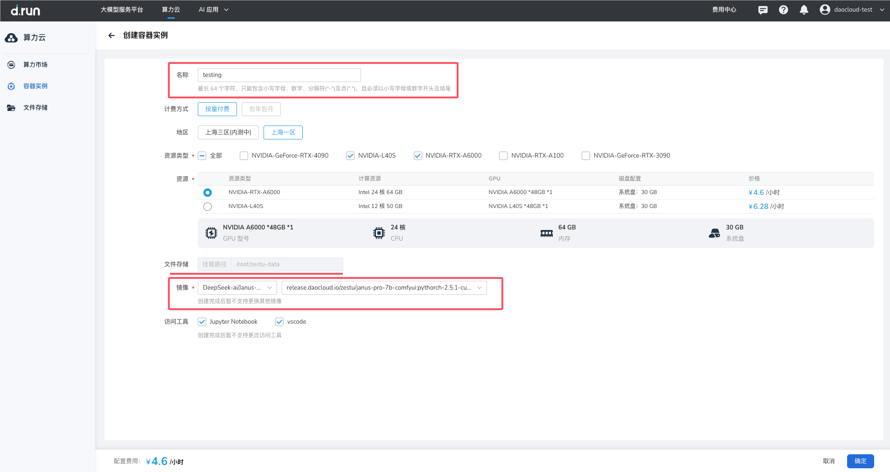
Task: Expand the AI 应用 menu
Action: pyautogui.click(x=214, y=10)
